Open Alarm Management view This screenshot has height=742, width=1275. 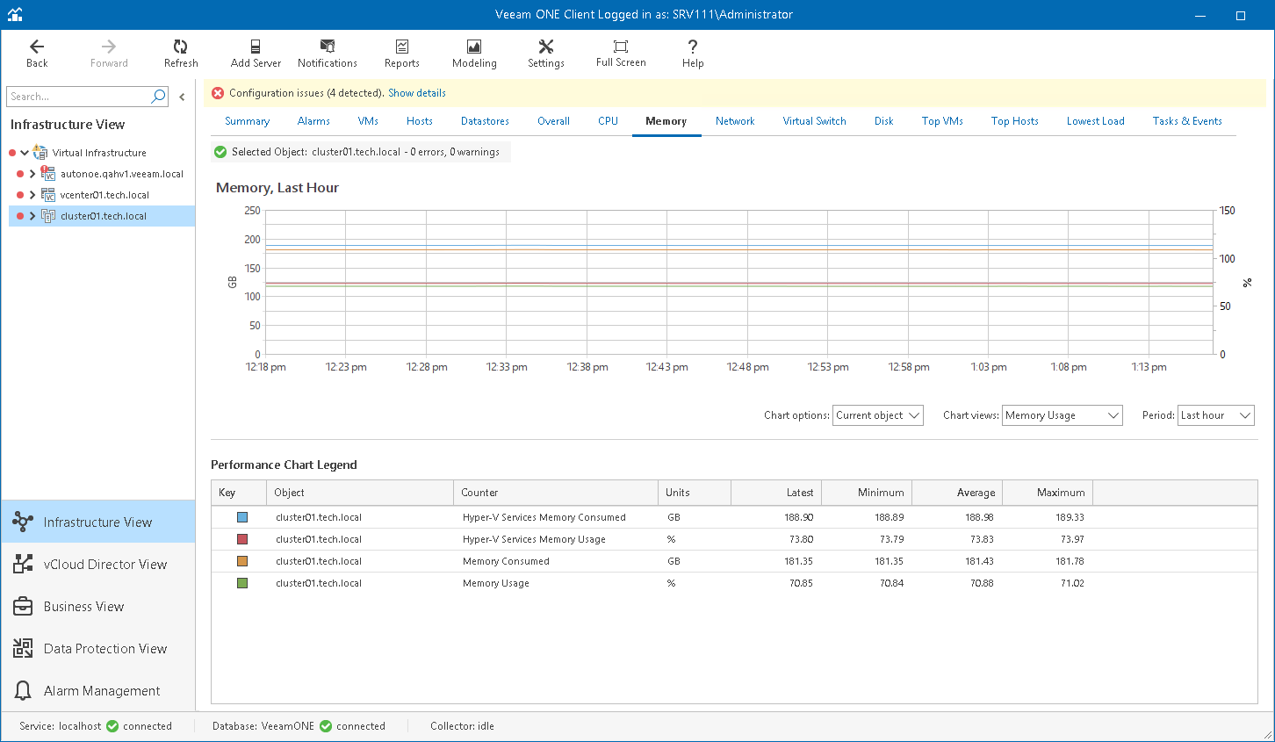101,691
